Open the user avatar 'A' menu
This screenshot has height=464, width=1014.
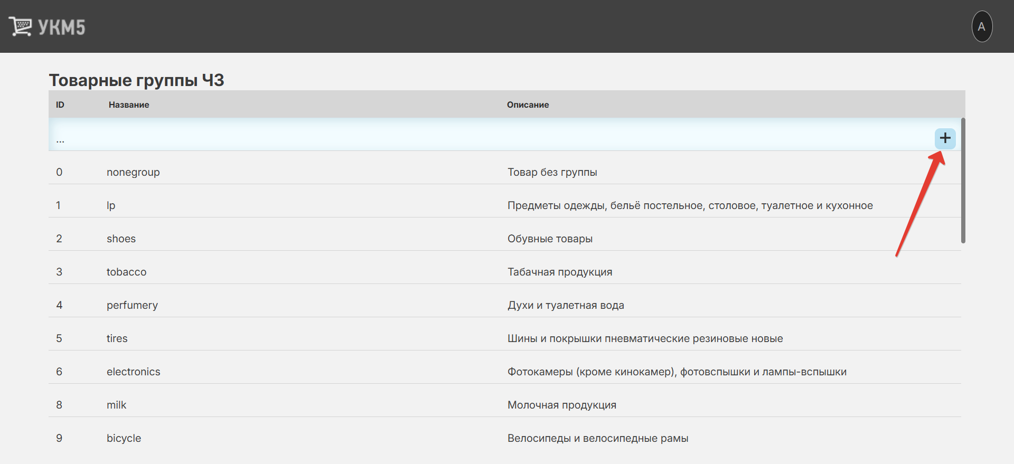982,26
